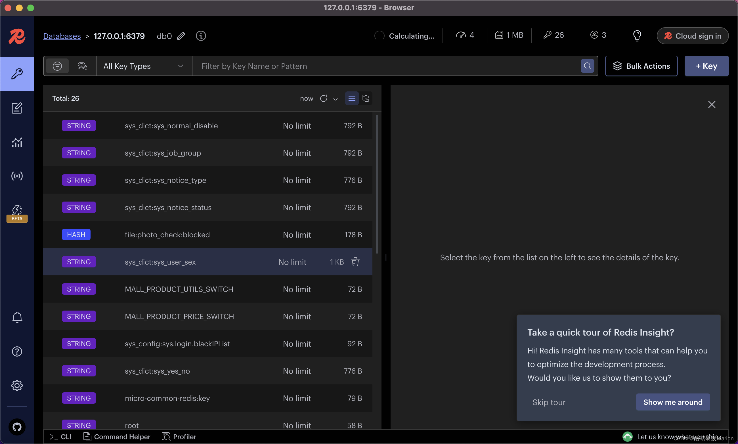Image resolution: width=738 pixels, height=444 pixels.
Task: Open the insights lightbulb panel
Action: click(x=637, y=36)
